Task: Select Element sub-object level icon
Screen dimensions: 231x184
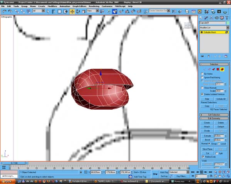Action: 222,69
